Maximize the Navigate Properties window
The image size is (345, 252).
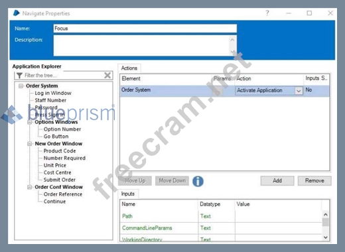[x=309, y=13]
